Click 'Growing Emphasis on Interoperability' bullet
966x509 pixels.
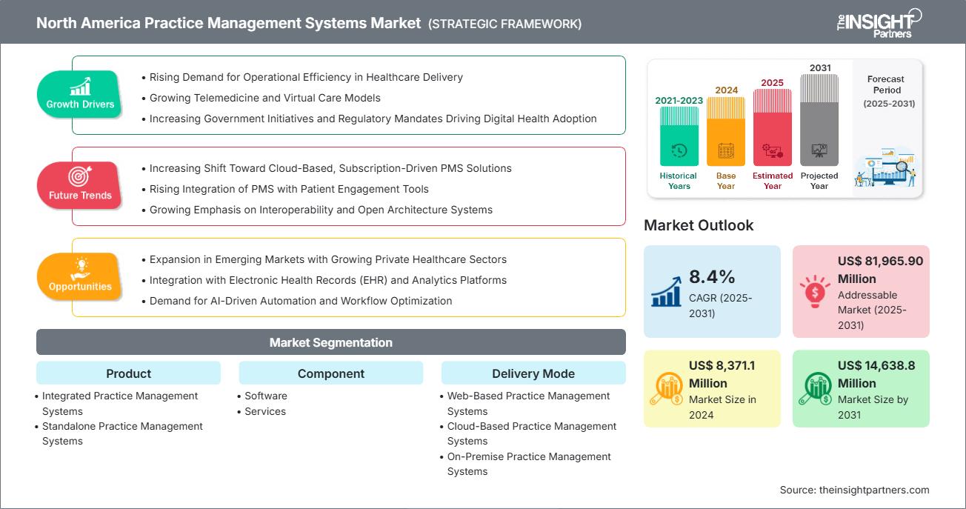point(321,210)
